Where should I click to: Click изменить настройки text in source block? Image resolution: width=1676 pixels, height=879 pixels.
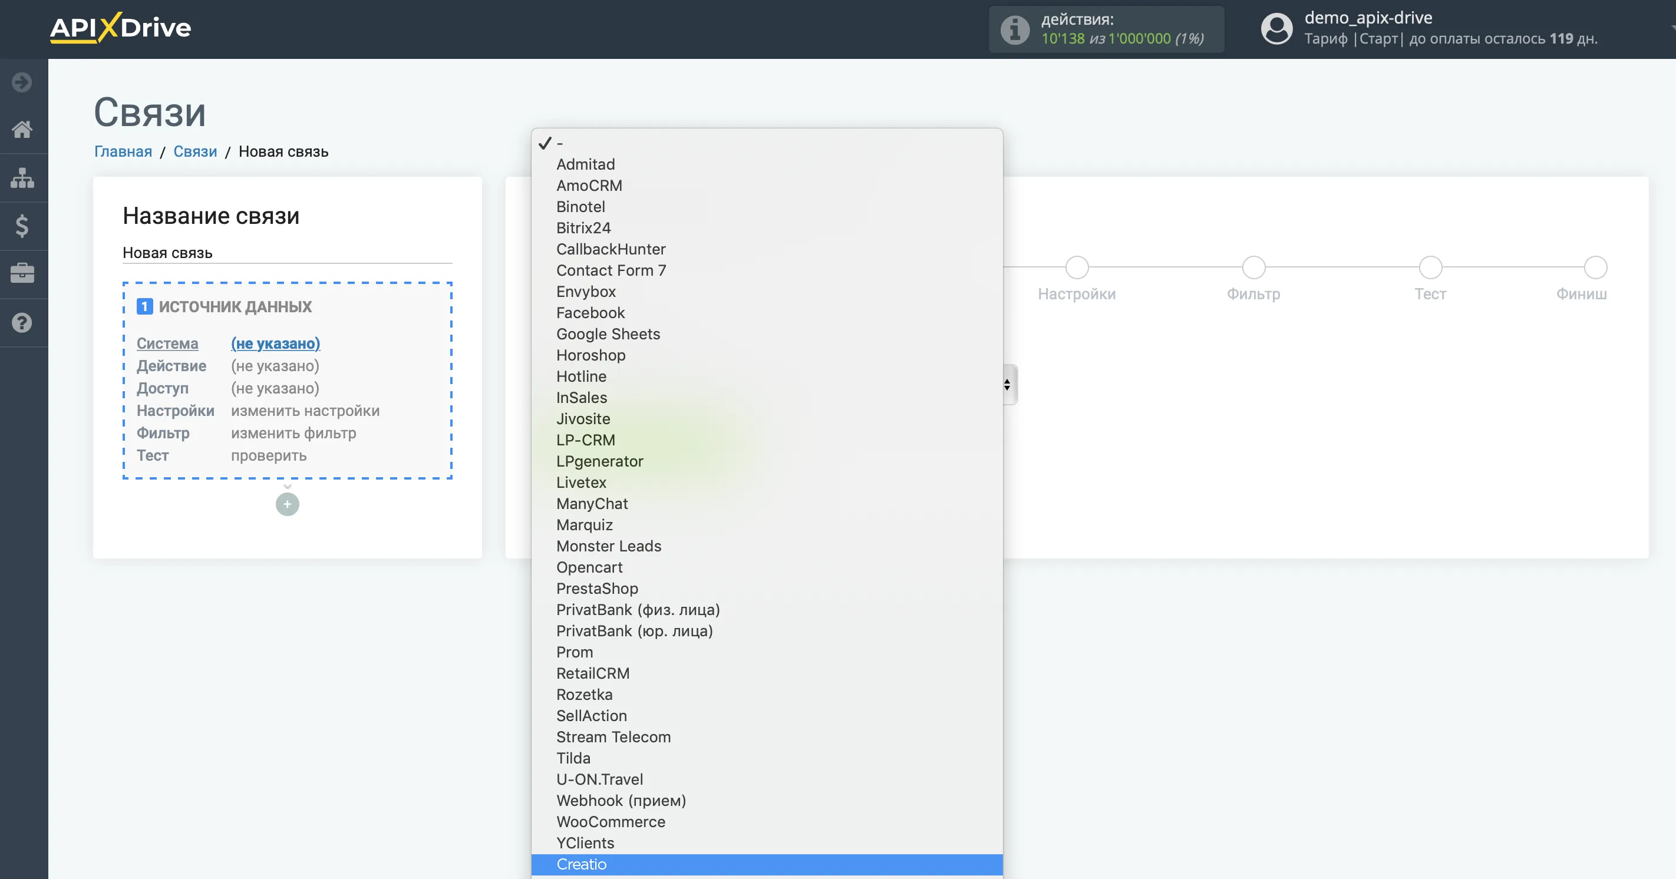[x=305, y=411]
